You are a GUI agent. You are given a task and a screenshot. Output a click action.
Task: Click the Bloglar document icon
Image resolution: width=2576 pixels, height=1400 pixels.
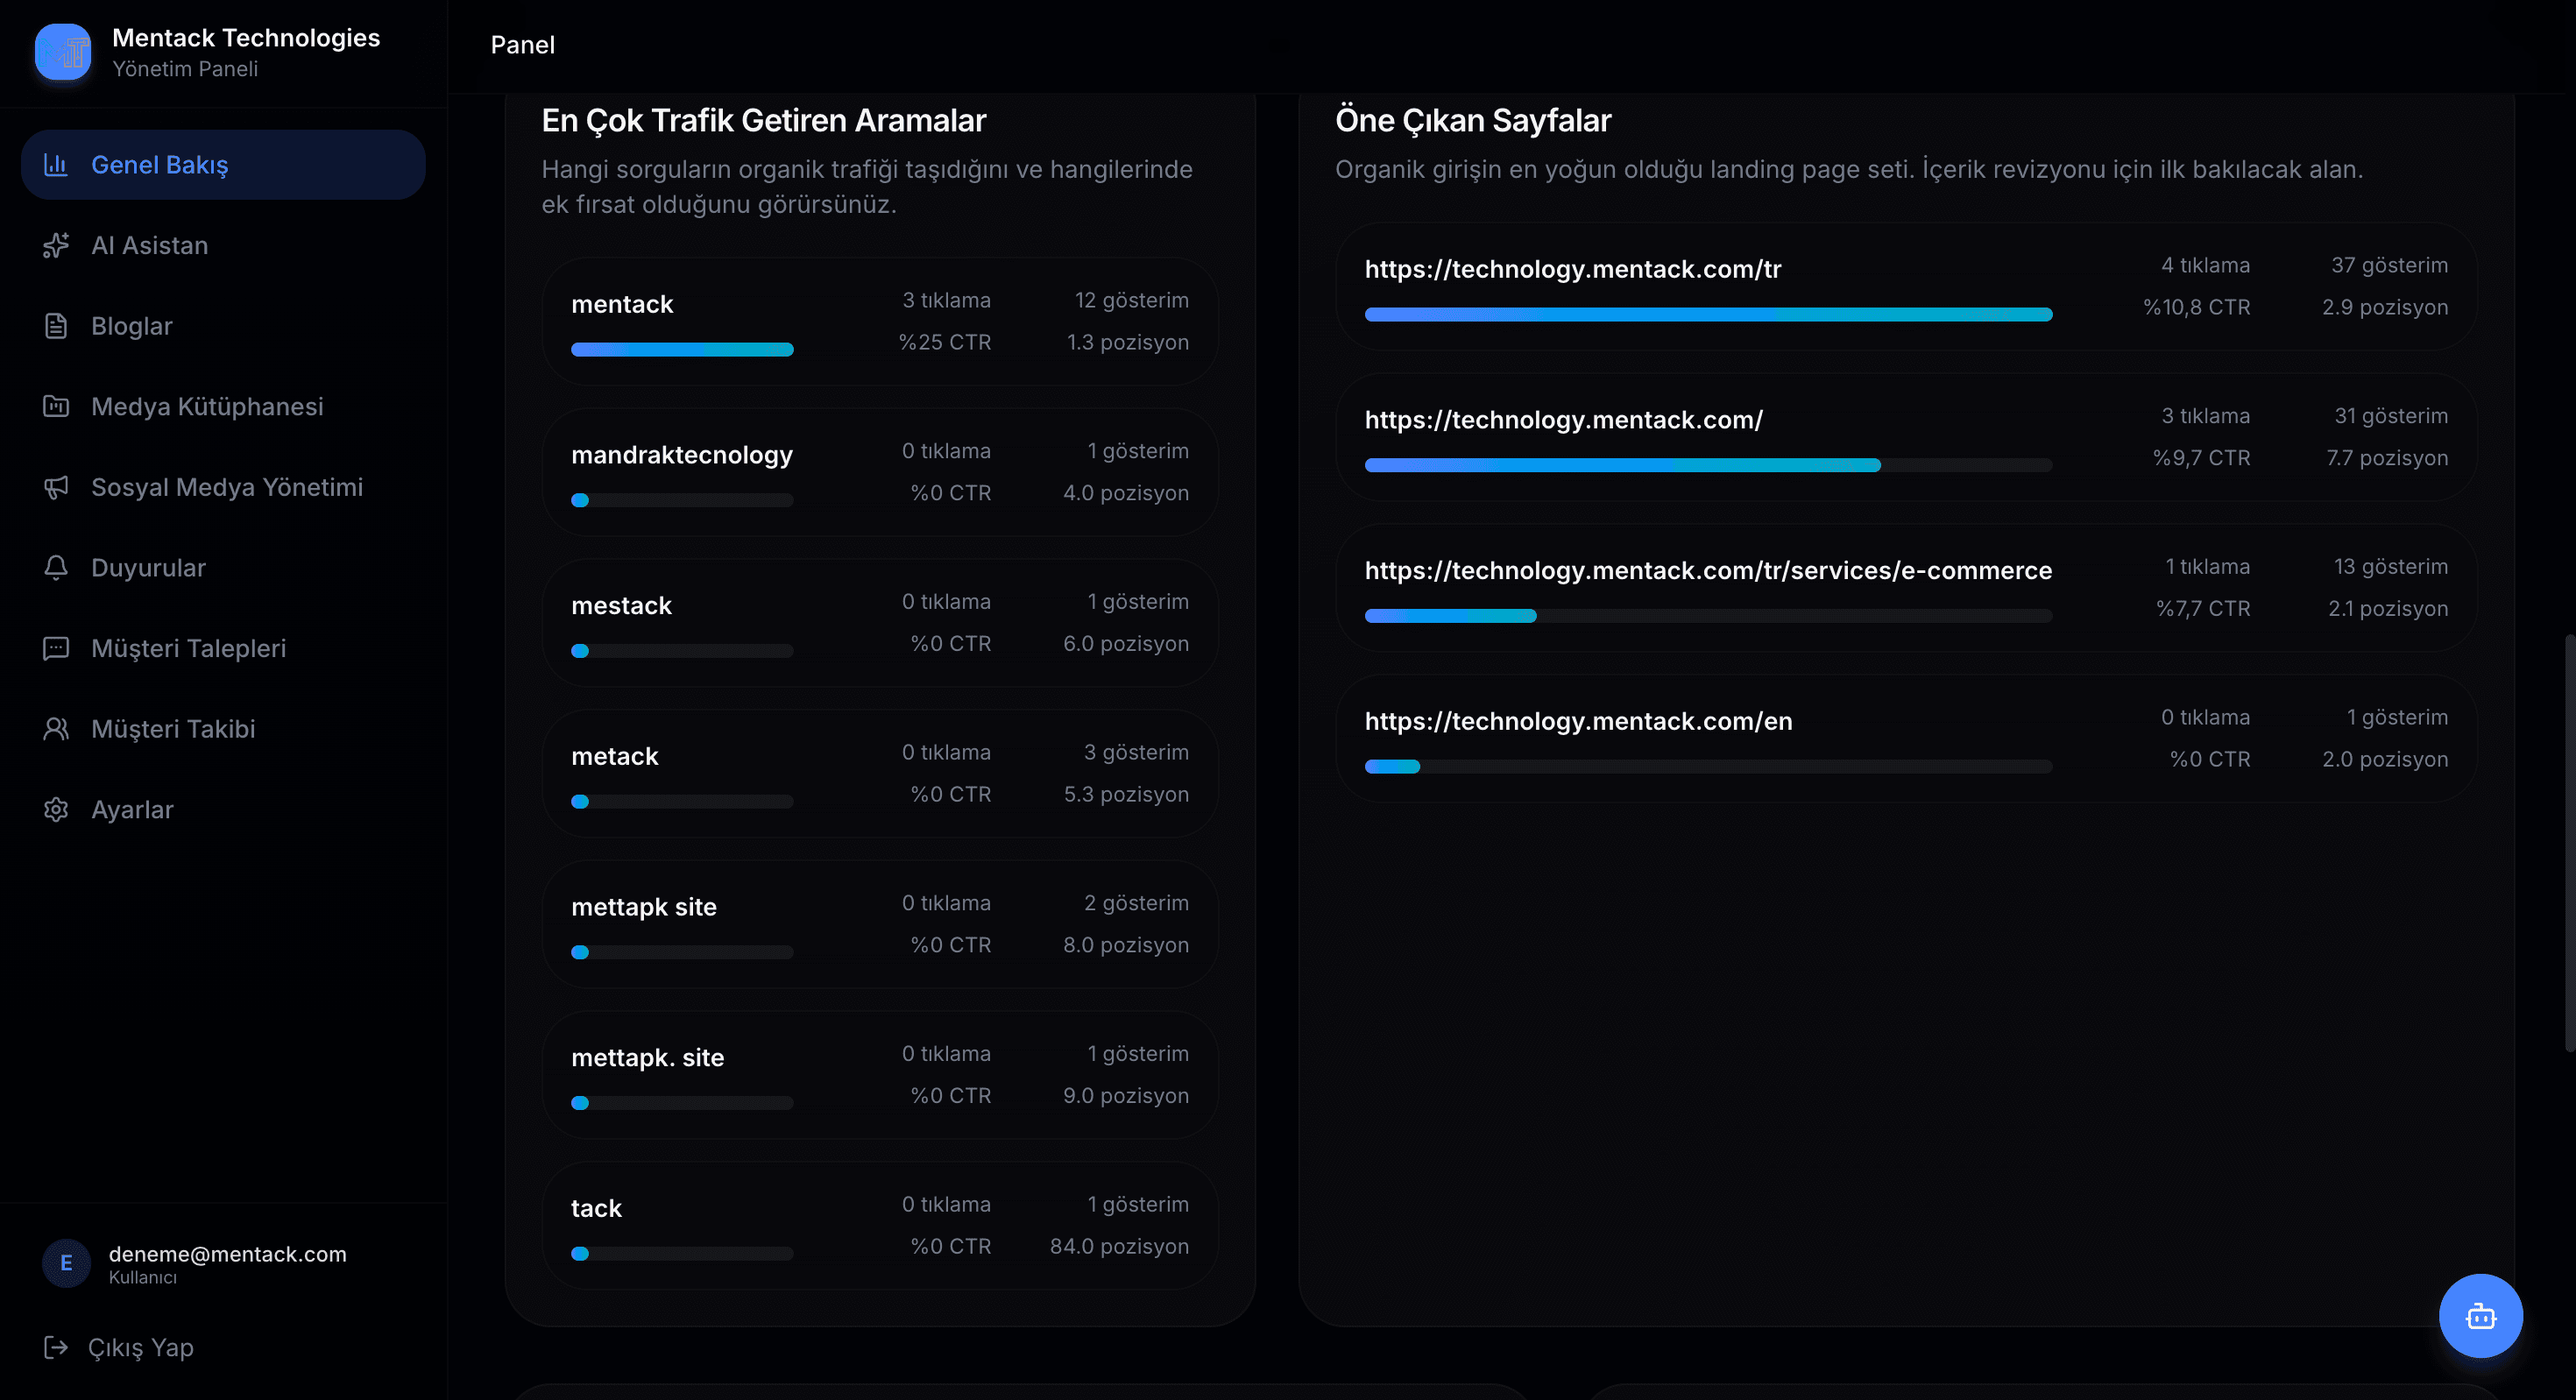tap(56, 326)
